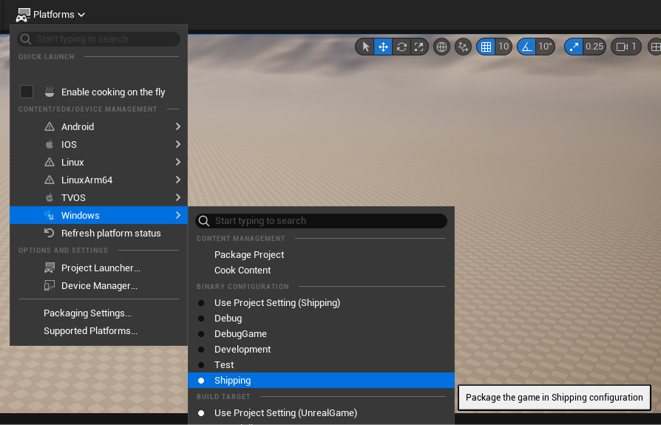Click the surface snapping icon
The width and height of the screenshot is (661, 425).
coord(463,47)
